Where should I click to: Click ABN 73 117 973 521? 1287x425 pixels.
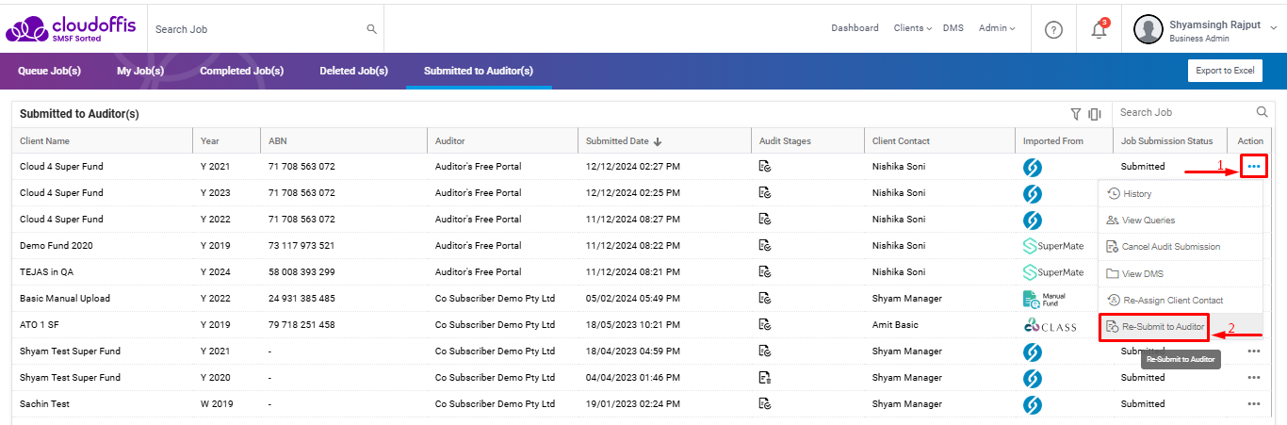click(301, 246)
